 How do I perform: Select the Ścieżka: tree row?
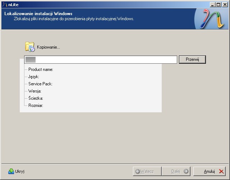click(x=36, y=98)
